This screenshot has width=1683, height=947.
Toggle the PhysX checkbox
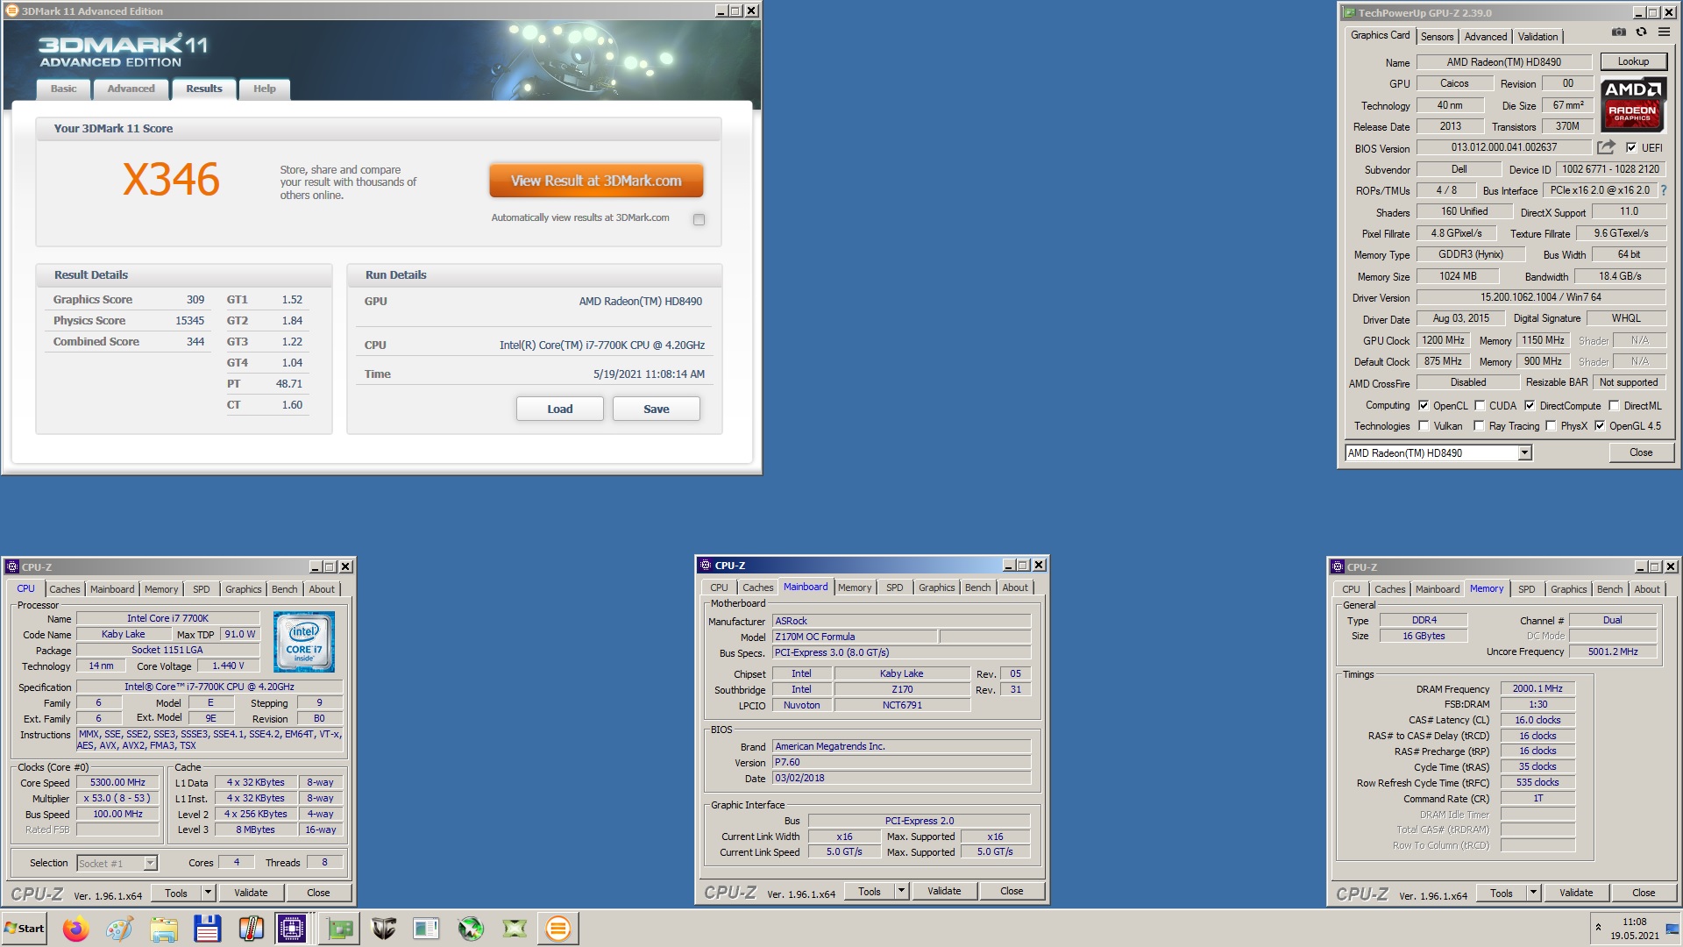(x=1551, y=425)
